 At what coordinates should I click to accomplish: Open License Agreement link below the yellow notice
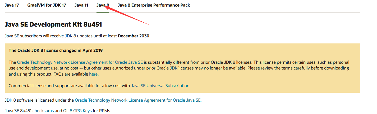coord(138,100)
